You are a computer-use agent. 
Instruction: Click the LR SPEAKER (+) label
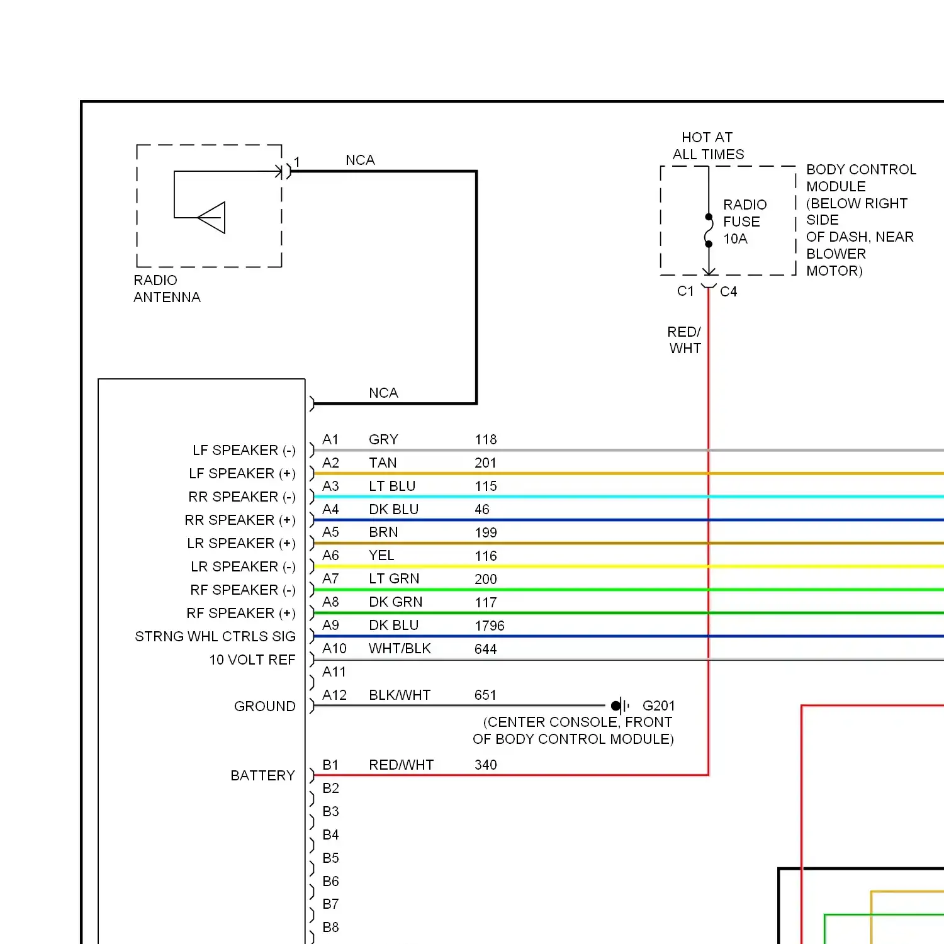tap(242, 544)
